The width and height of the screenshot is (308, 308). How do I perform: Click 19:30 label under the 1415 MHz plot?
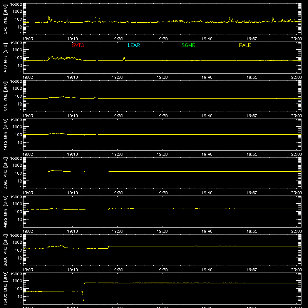point(162,154)
